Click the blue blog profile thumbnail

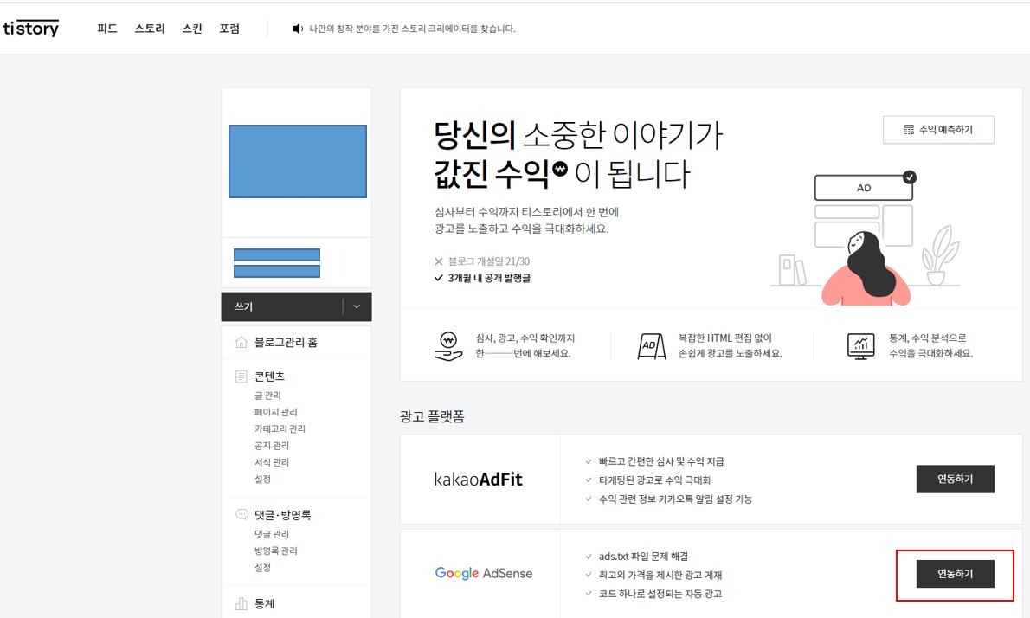point(298,161)
